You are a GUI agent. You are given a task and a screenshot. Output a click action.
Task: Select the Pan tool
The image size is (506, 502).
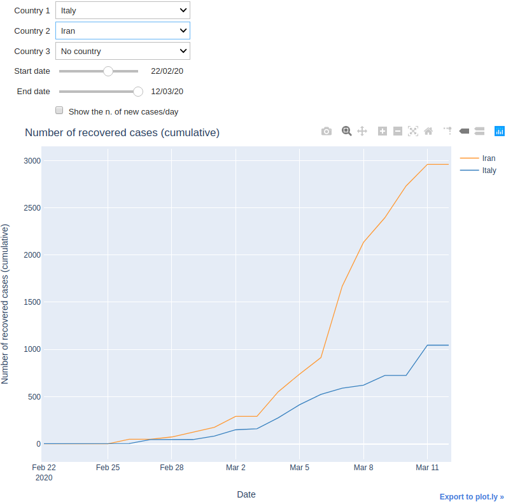[362, 131]
